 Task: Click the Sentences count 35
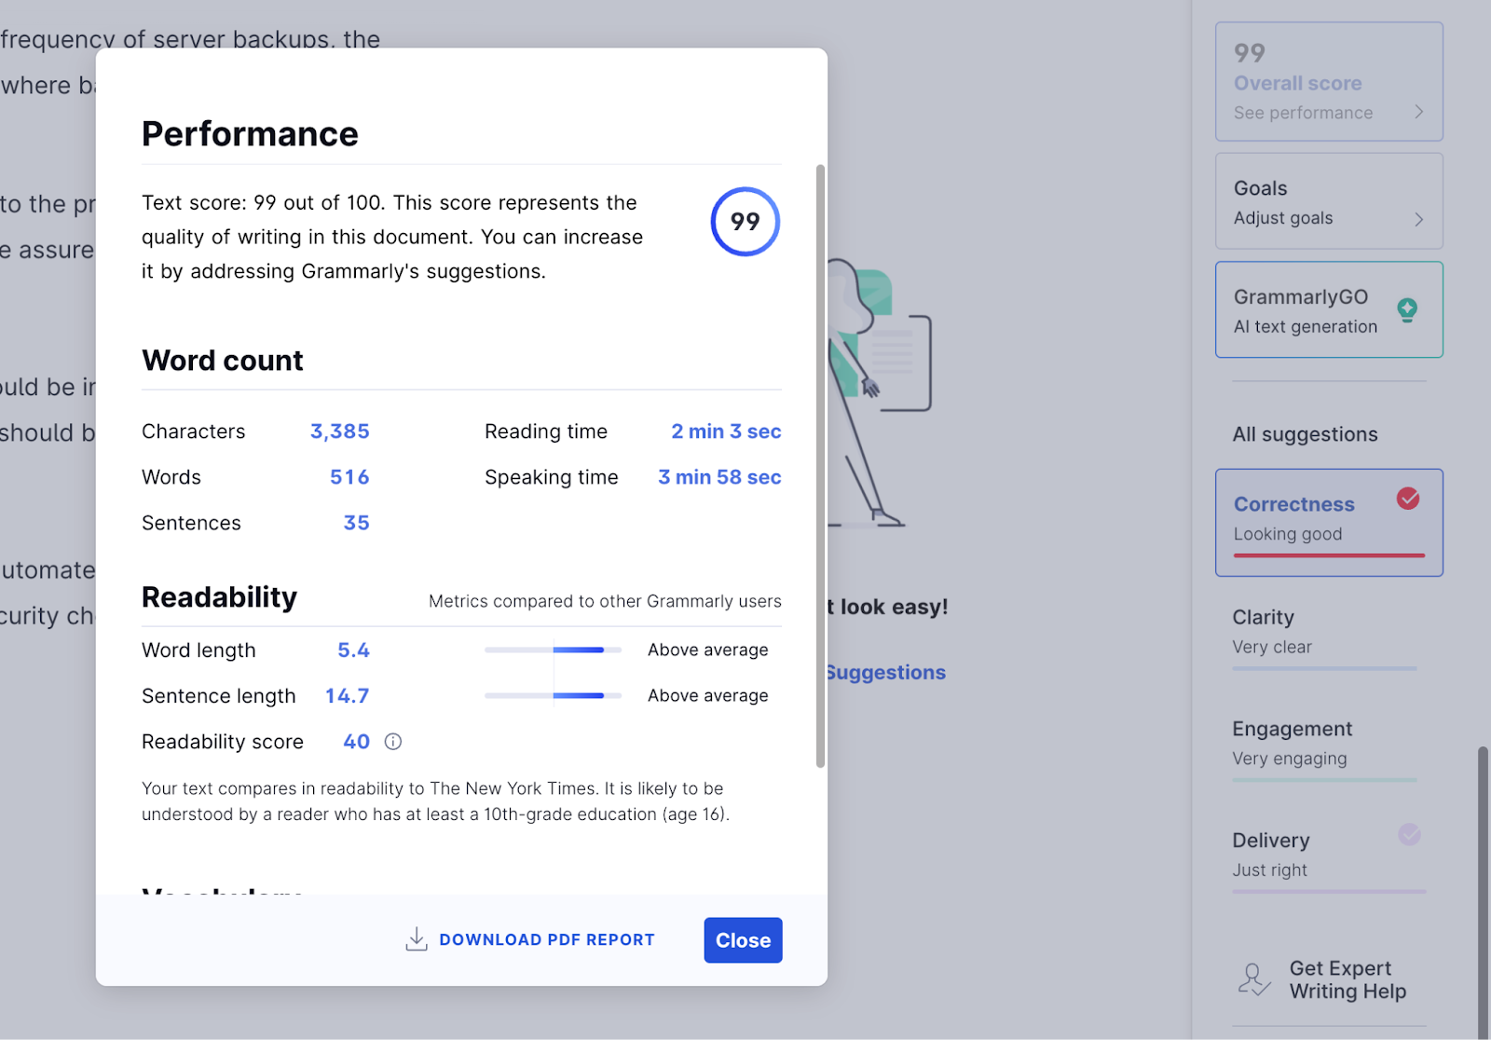click(356, 523)
